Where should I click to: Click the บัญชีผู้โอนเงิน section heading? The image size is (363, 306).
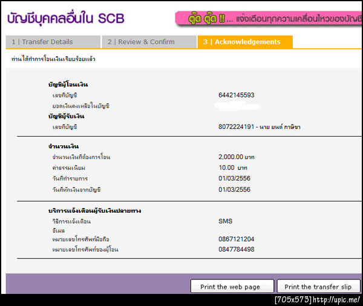coord(68,84)
